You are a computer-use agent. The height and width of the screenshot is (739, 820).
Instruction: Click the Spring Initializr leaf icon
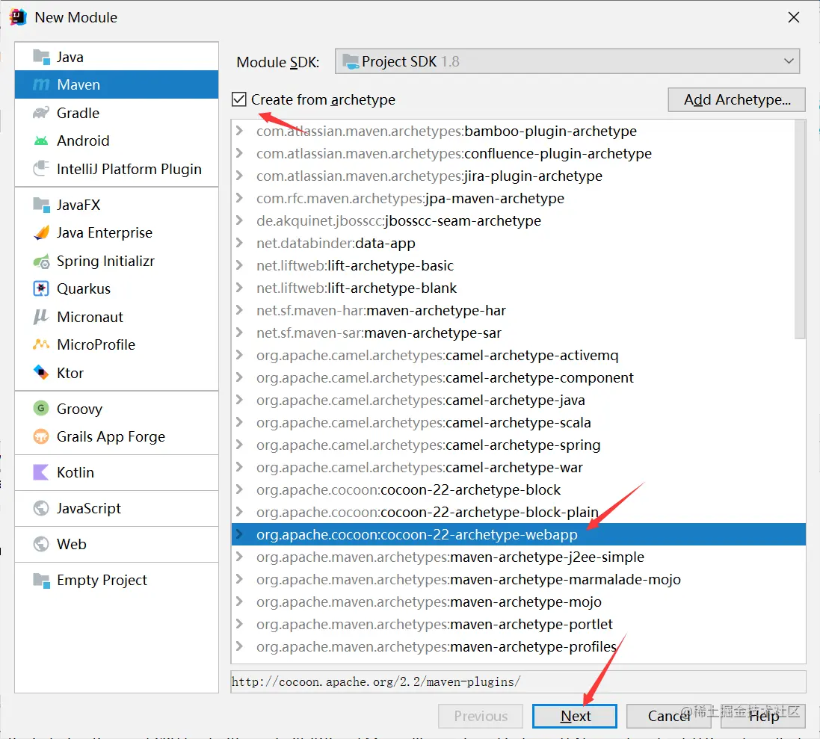(x=41, y=261)
